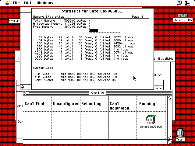
Task: Click the Status window close box
Action: 27,93
